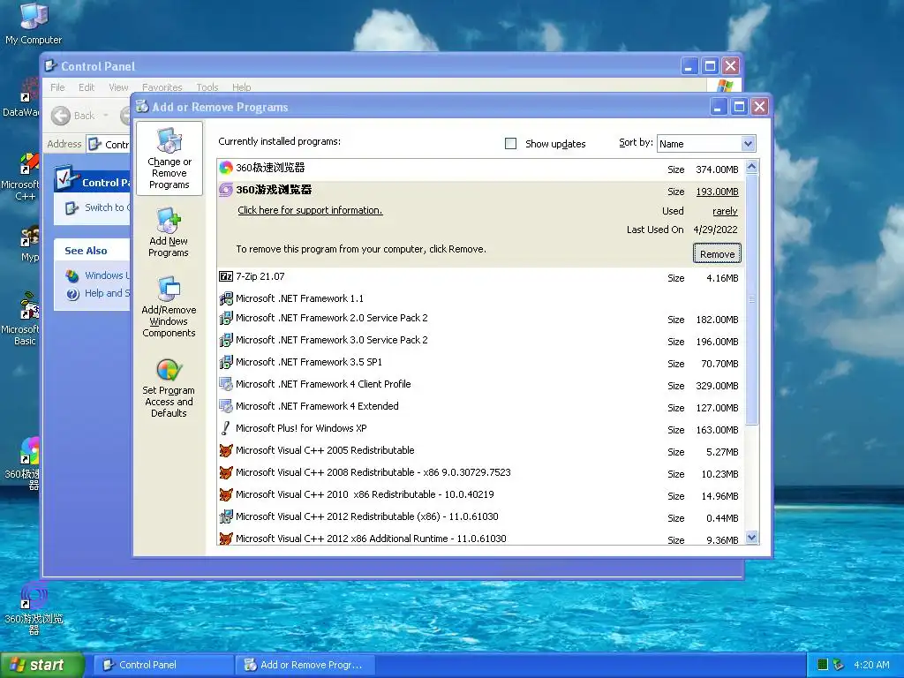904x678 pixels.
Task: Click .NET Framework 4 Extended icon
Action: point(226,406)
